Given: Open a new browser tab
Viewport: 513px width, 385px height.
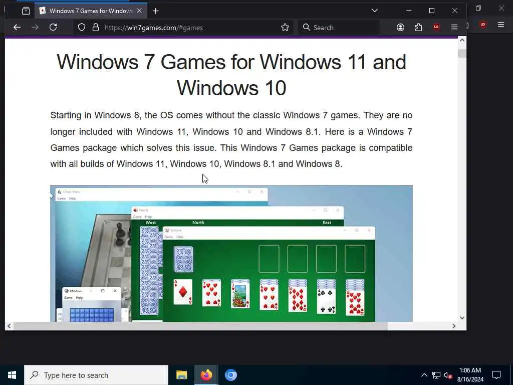Looking at the screenshot, I should [x=156, y=11].
